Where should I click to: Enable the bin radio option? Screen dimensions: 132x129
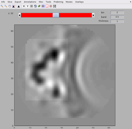pyautogui.click(x=99, y=12)
